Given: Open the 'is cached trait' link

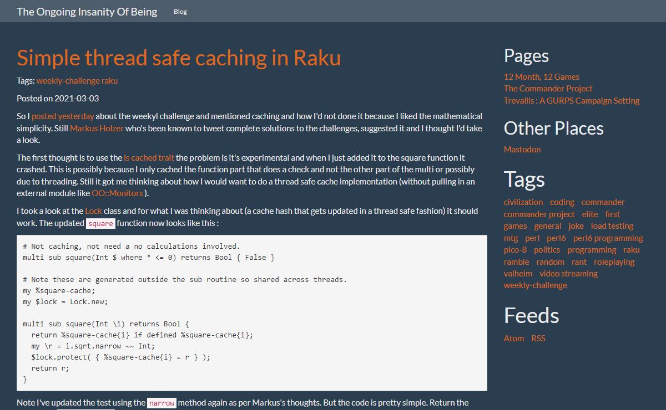Looking at the screenshot, I should tap(149, 158).
